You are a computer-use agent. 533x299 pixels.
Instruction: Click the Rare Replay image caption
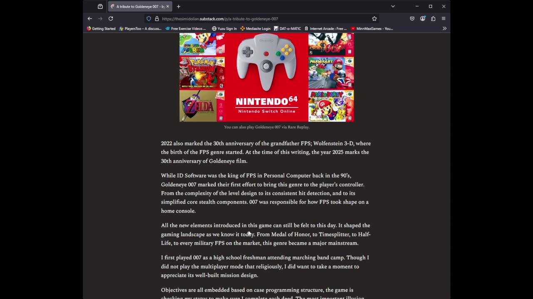click(x=266, y=127)
